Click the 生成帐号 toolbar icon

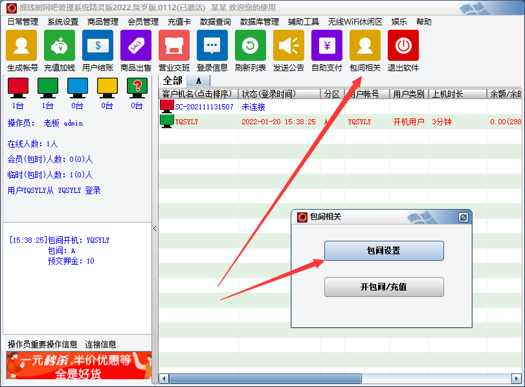pyautogui.click(x=21, y=46)
